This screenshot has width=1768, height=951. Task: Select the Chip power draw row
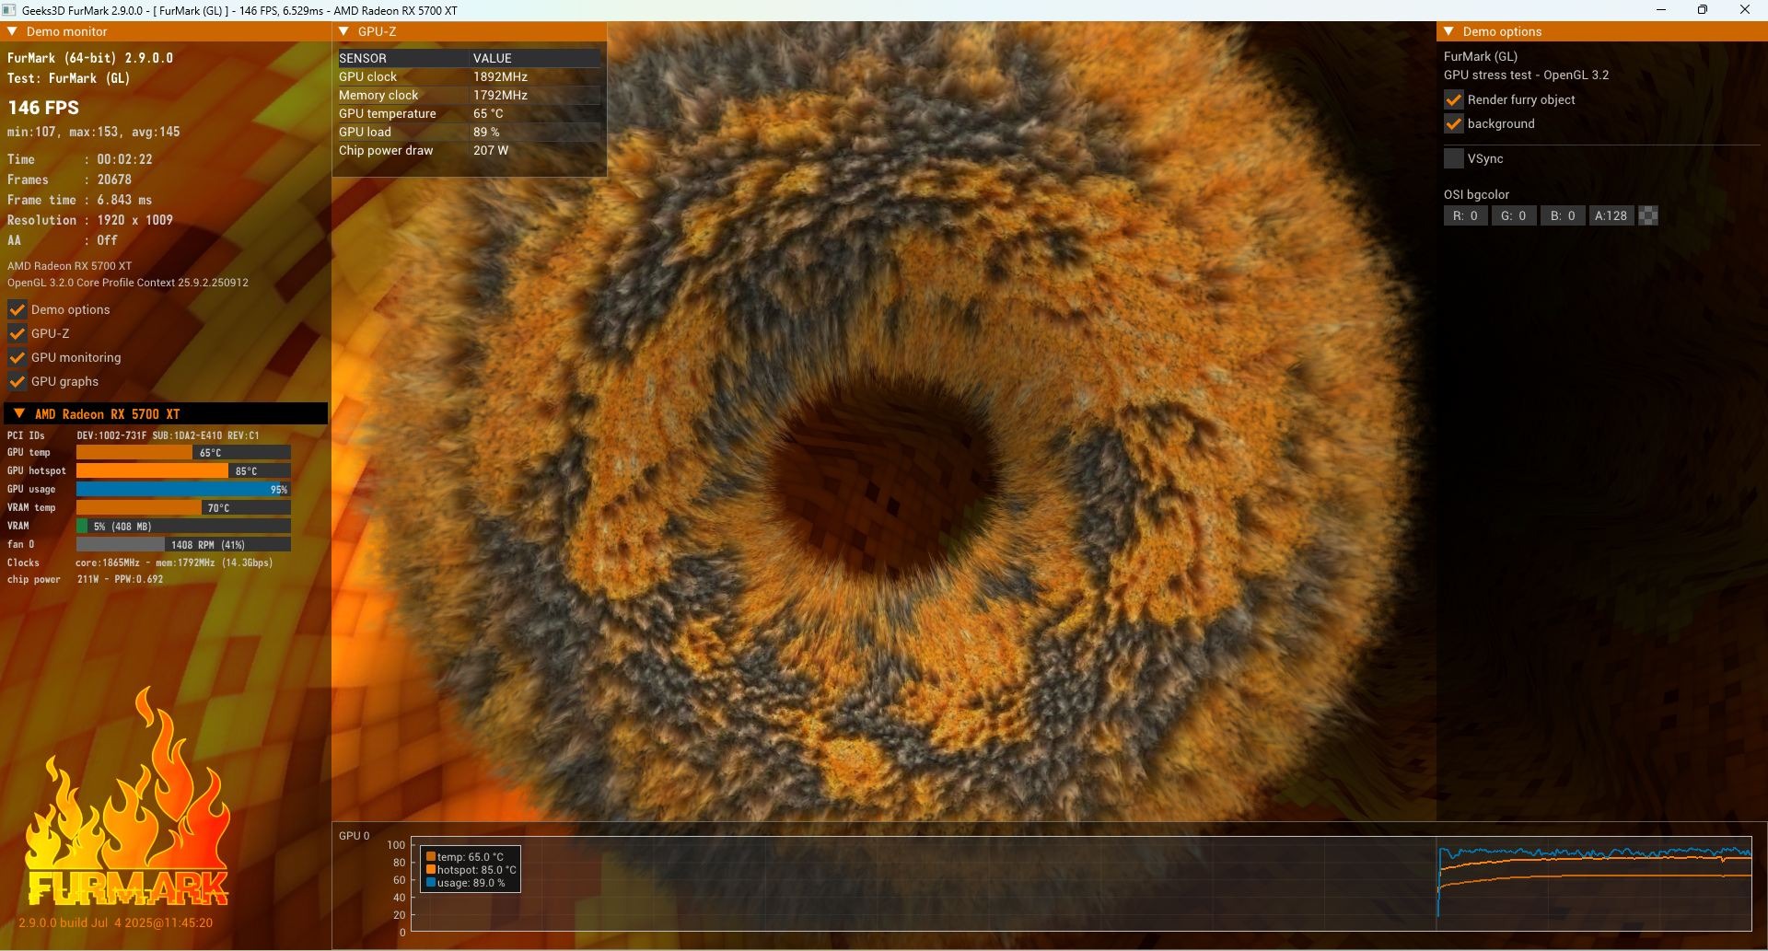point(470,150)
